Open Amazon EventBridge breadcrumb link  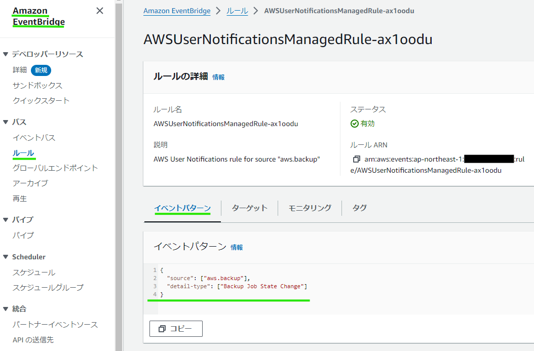[x=177, y=11]
